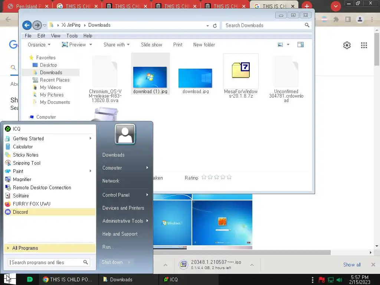This screenshot has height=285, width=380.
Task: Select Unconfirmed 304781.crdownload file
Action: coord(286,79)
